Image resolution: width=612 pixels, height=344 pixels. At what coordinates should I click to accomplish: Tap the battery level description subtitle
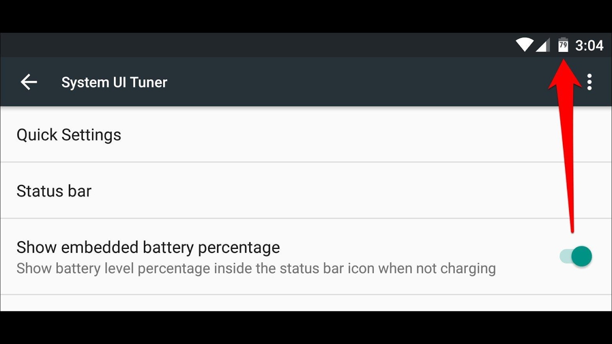tap(256, 269)
